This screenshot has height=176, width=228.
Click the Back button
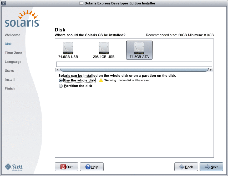(186, 167)
